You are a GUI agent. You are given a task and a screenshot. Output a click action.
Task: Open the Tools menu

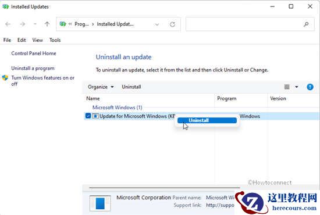click(55, 40)
